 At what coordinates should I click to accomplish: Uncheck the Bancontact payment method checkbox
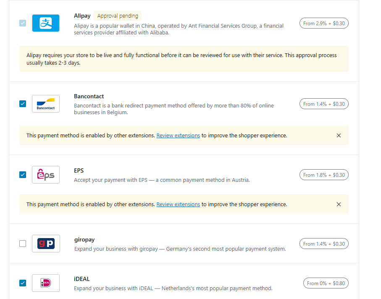[x=23, y=104]
